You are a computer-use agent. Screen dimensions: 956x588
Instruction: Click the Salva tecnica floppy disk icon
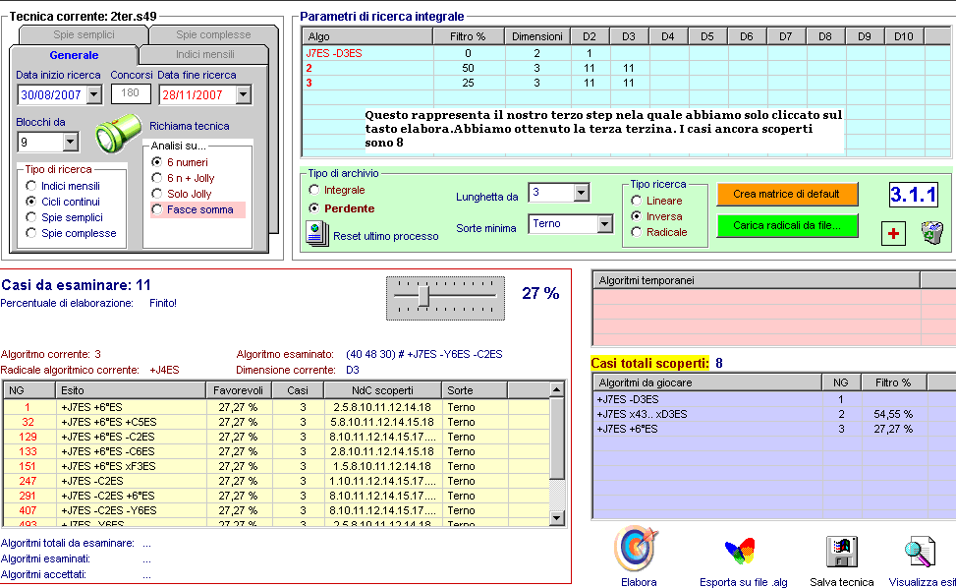point(841,552)
